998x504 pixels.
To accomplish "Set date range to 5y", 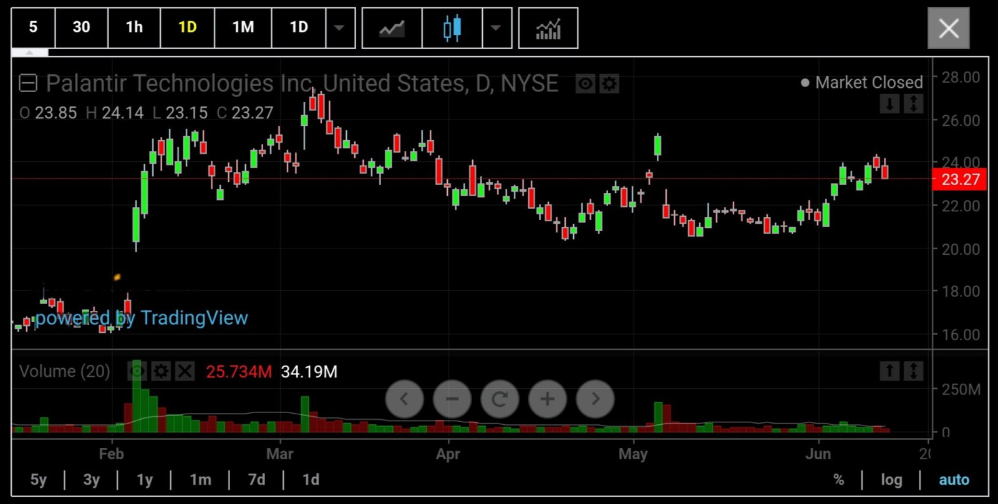I will click(x=39, y=480).
